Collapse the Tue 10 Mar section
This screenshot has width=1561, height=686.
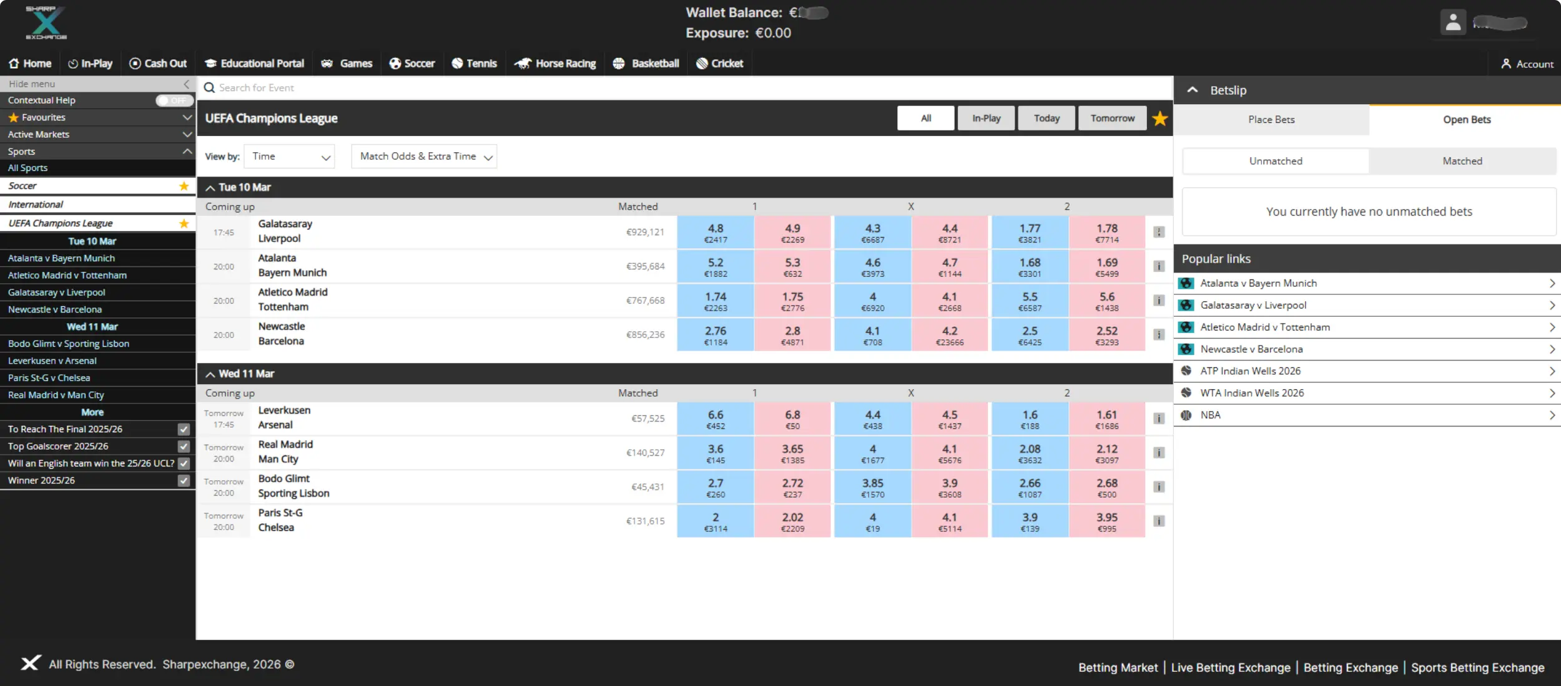pos(210,188)
